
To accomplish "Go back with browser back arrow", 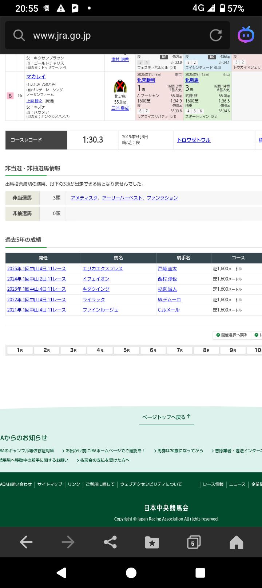I will click(26, 542).
